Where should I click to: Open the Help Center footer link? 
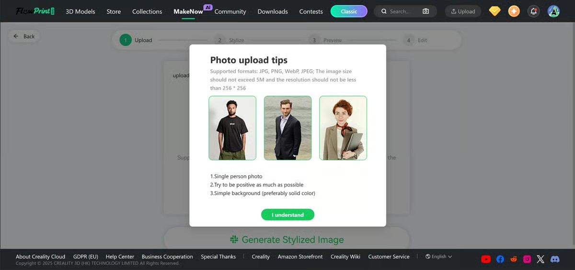[120, 257]
